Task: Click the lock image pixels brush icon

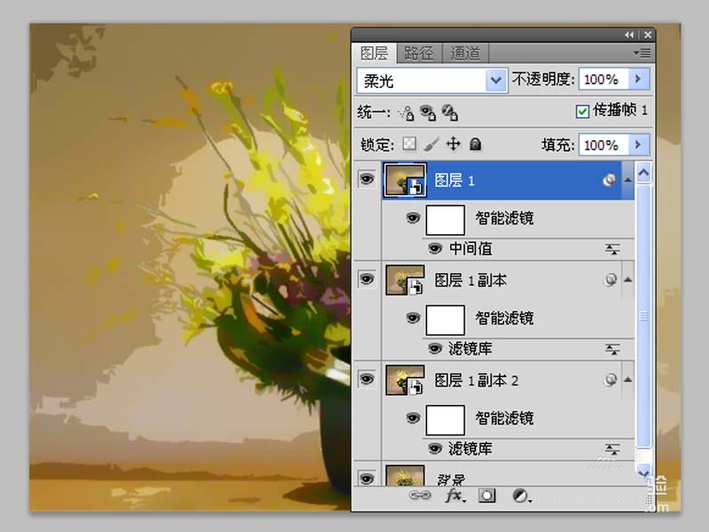Action: (432, 144)
